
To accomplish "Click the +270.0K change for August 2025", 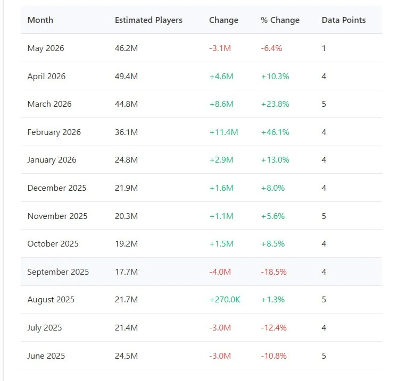I will 225,300.
